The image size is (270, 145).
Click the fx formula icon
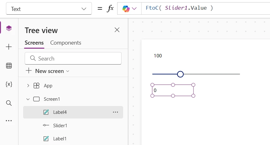[x=110, y=8]
